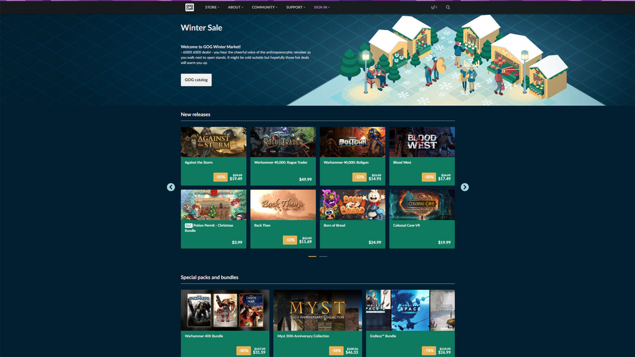Open Warhammer 40,000: Rogue Trader title link
Viewport: 635px width, 357px height.
[x=281, y=162]
